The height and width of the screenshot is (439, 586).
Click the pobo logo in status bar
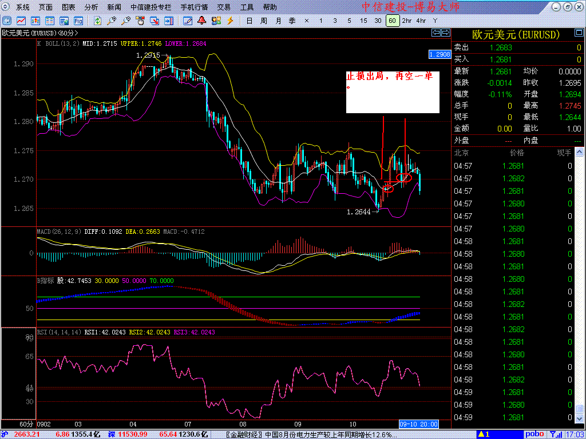click(535, 434)
